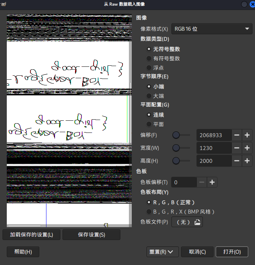The height and width of the screenshot is (265, 255).
Task: Decrease 高度 with minus button
Action: 237,161
